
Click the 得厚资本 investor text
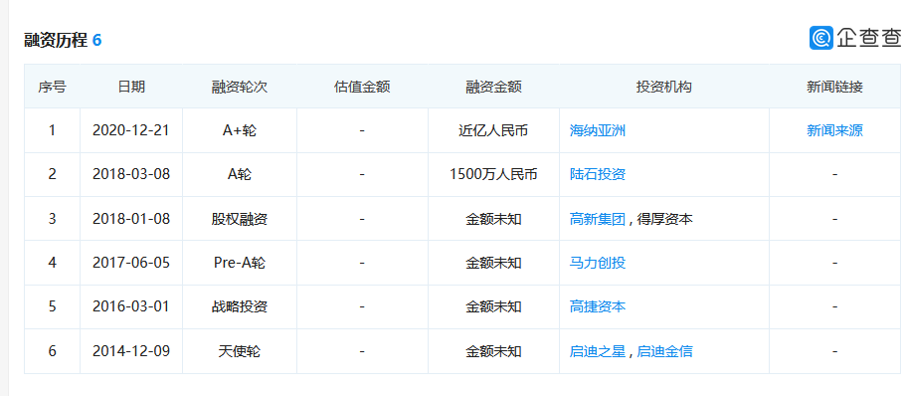click(664, 219)
